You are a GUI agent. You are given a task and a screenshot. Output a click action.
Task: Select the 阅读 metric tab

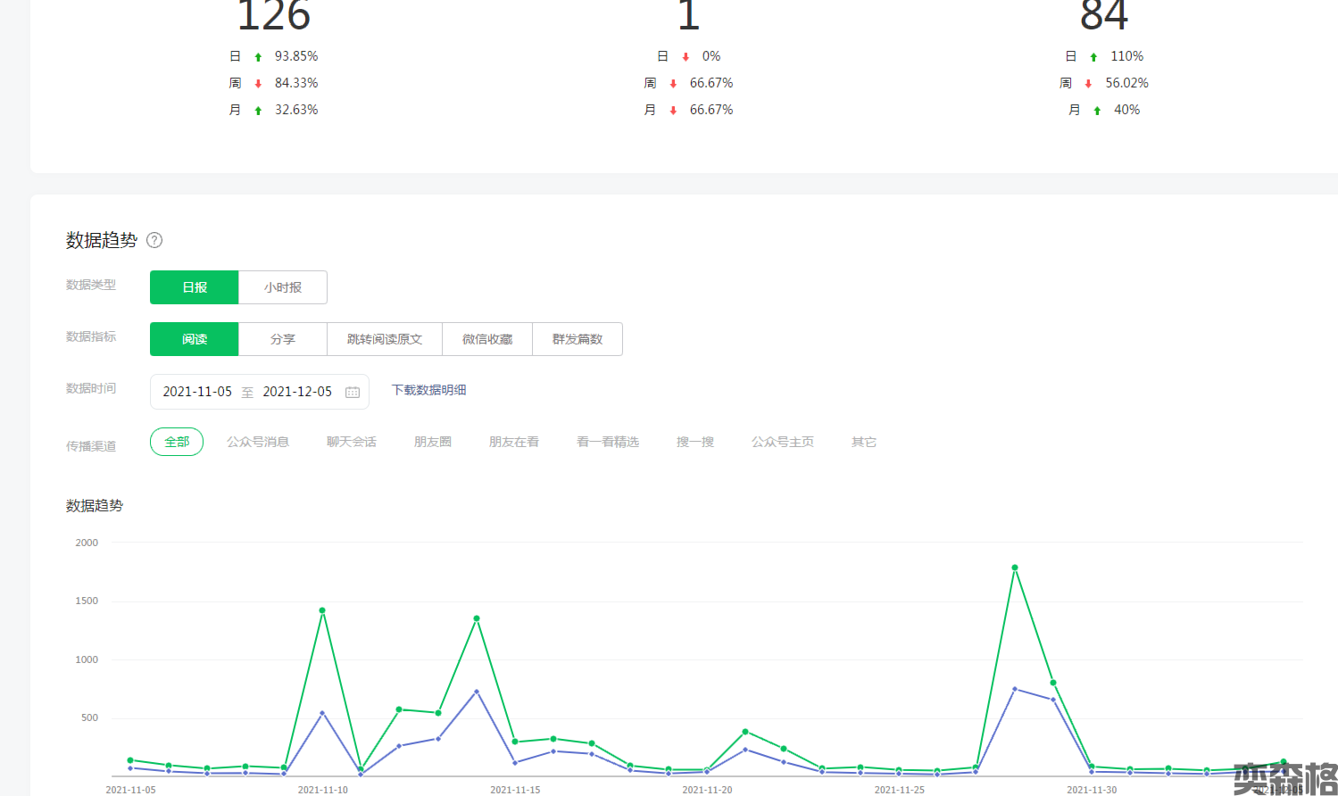(x=195, y=339)
